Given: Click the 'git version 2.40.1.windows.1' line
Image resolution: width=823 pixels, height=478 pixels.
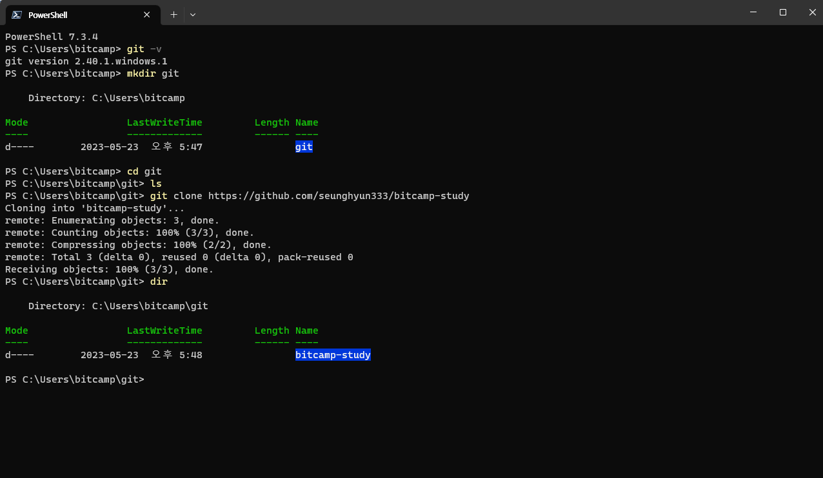Looking at the screenshot, I should [x=86, y=61].
